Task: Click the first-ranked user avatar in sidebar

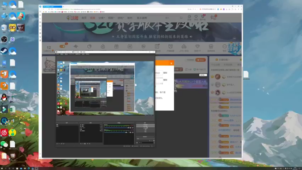Action: pos(218,77)
